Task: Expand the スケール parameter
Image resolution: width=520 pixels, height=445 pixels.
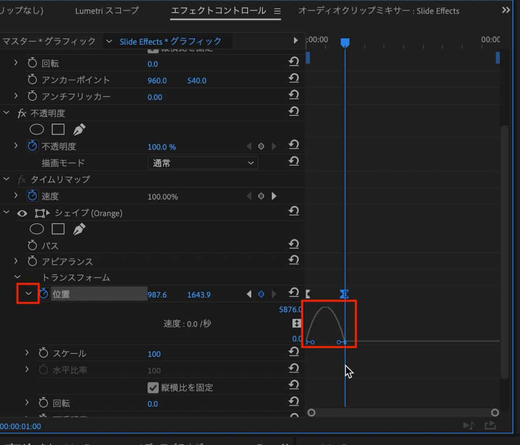Action: tap(27, 353)
